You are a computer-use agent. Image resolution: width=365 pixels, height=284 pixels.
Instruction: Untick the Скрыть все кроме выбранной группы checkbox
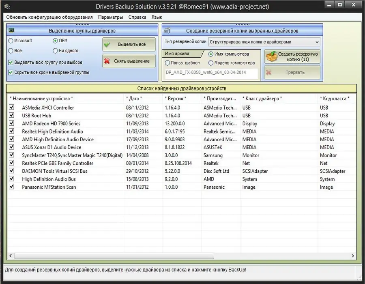click(x=11, y=72)
